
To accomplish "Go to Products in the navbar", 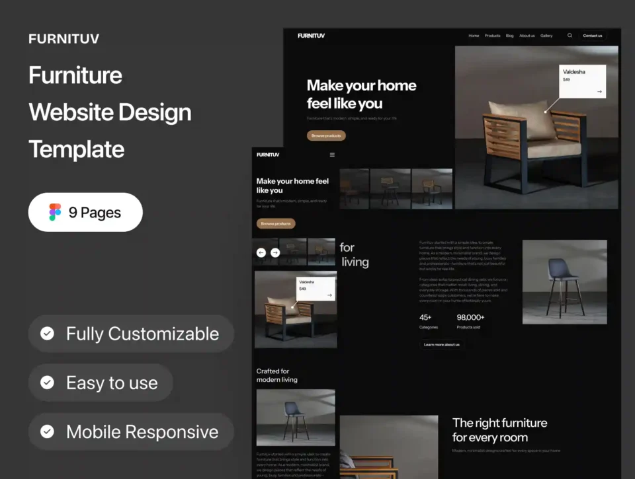I will [x=492, y=36].
